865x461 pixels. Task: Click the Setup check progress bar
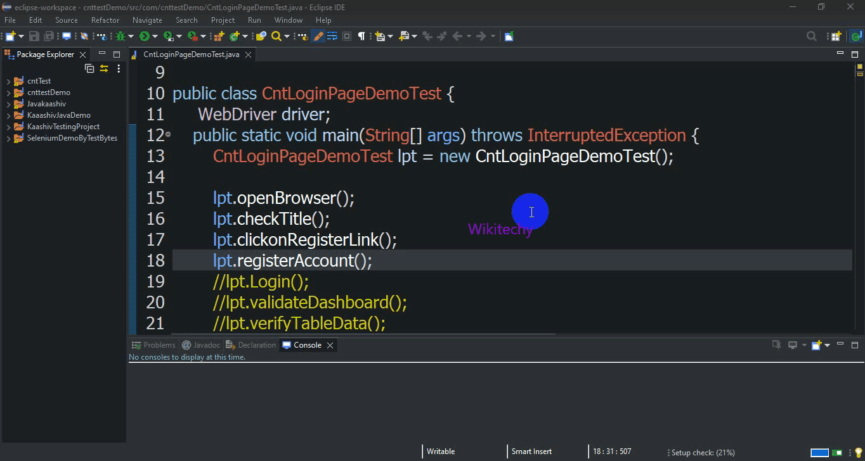tap(819, 452)
